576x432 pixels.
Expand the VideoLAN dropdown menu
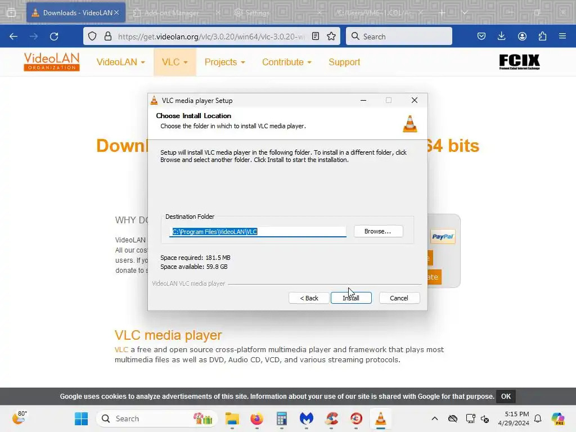coord(120,62)
